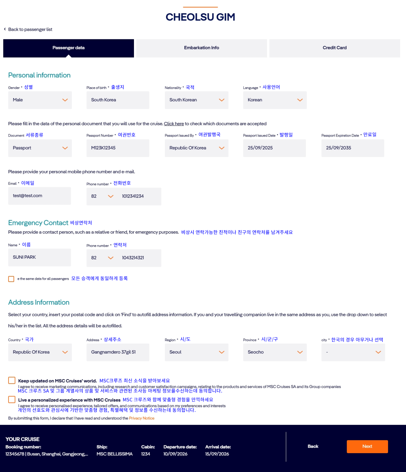Click the Passport Number input field
This screenshot has height=472, width=406.
pyautogui.click(x=118, y=148)
